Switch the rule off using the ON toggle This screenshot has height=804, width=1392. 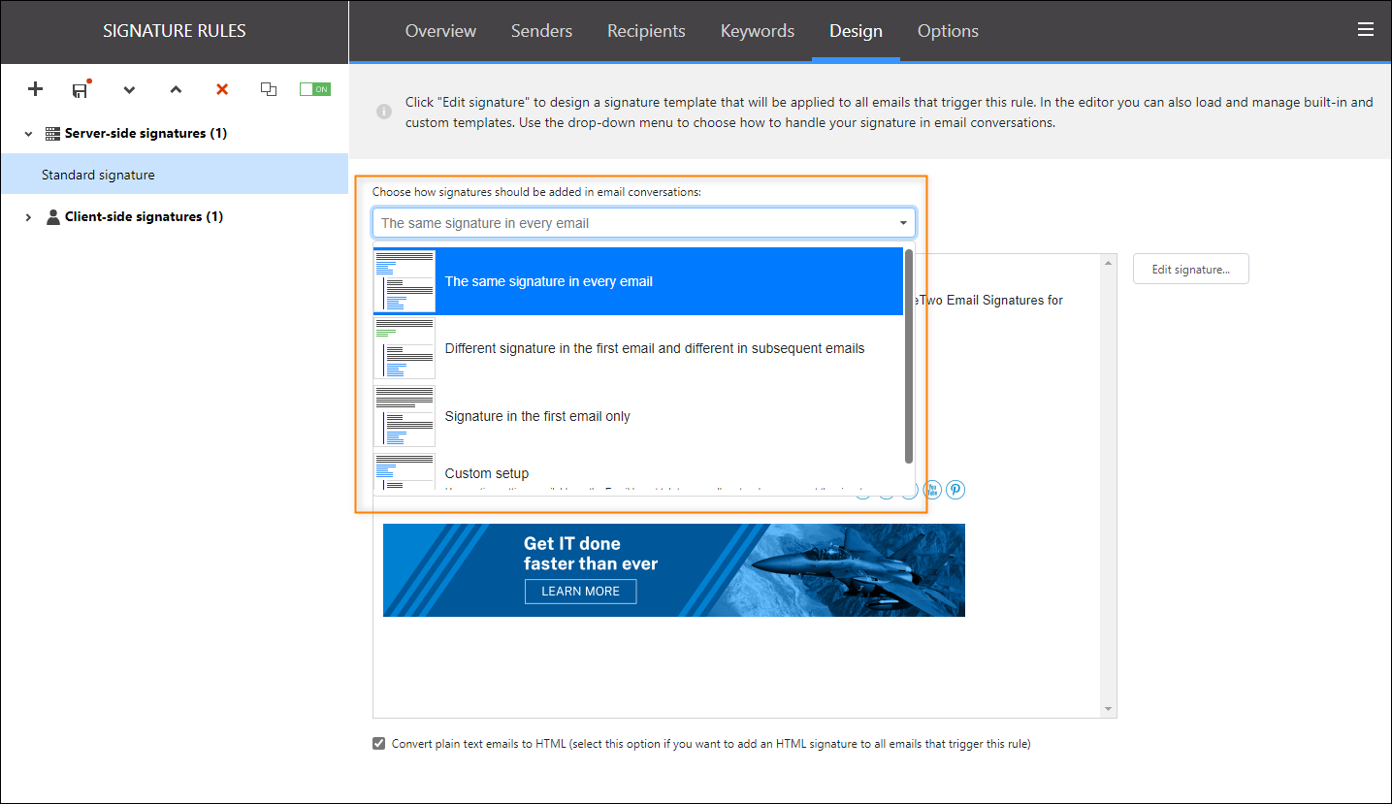click(x=314, y=87)
